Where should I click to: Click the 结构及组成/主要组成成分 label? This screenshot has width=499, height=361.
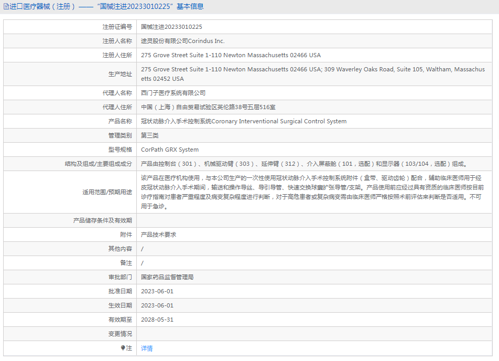pos(99,164)
